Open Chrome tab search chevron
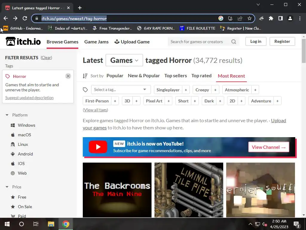Image resolution: width=306 pixels, height=230 pixels. [258, 4]
